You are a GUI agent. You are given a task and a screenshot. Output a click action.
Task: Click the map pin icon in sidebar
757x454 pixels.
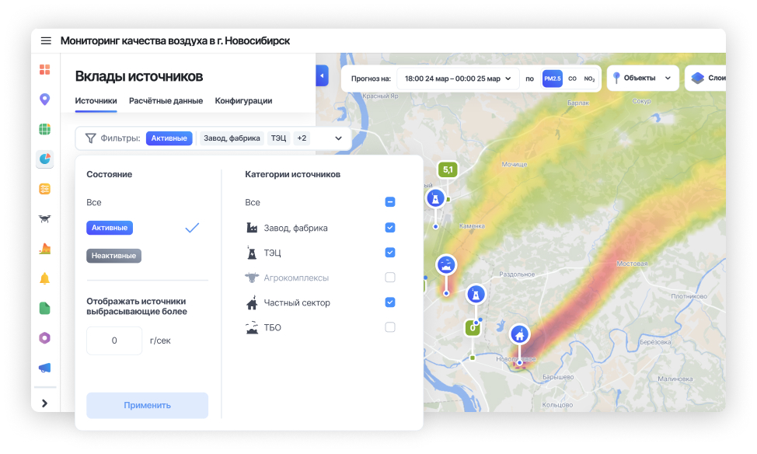(x=44, y=100)
